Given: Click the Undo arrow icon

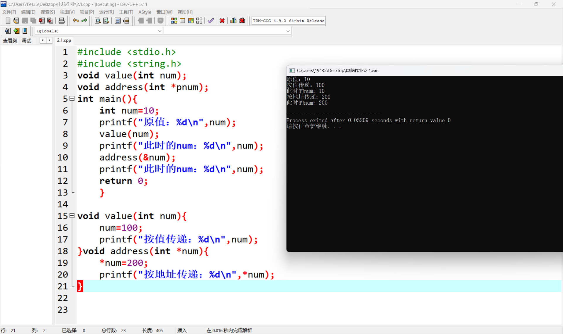Looking at the screenshot, I should (76, 21).
